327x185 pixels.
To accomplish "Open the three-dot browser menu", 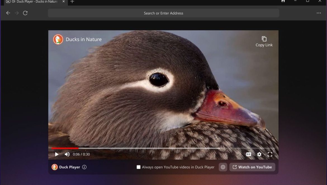I will [x=319, y=13].
